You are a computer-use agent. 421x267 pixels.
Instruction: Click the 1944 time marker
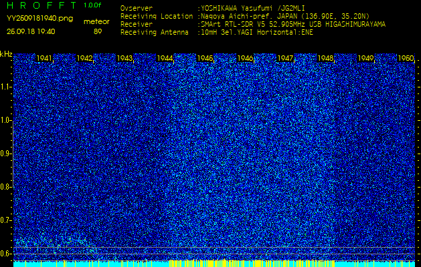tap(165, 58)
